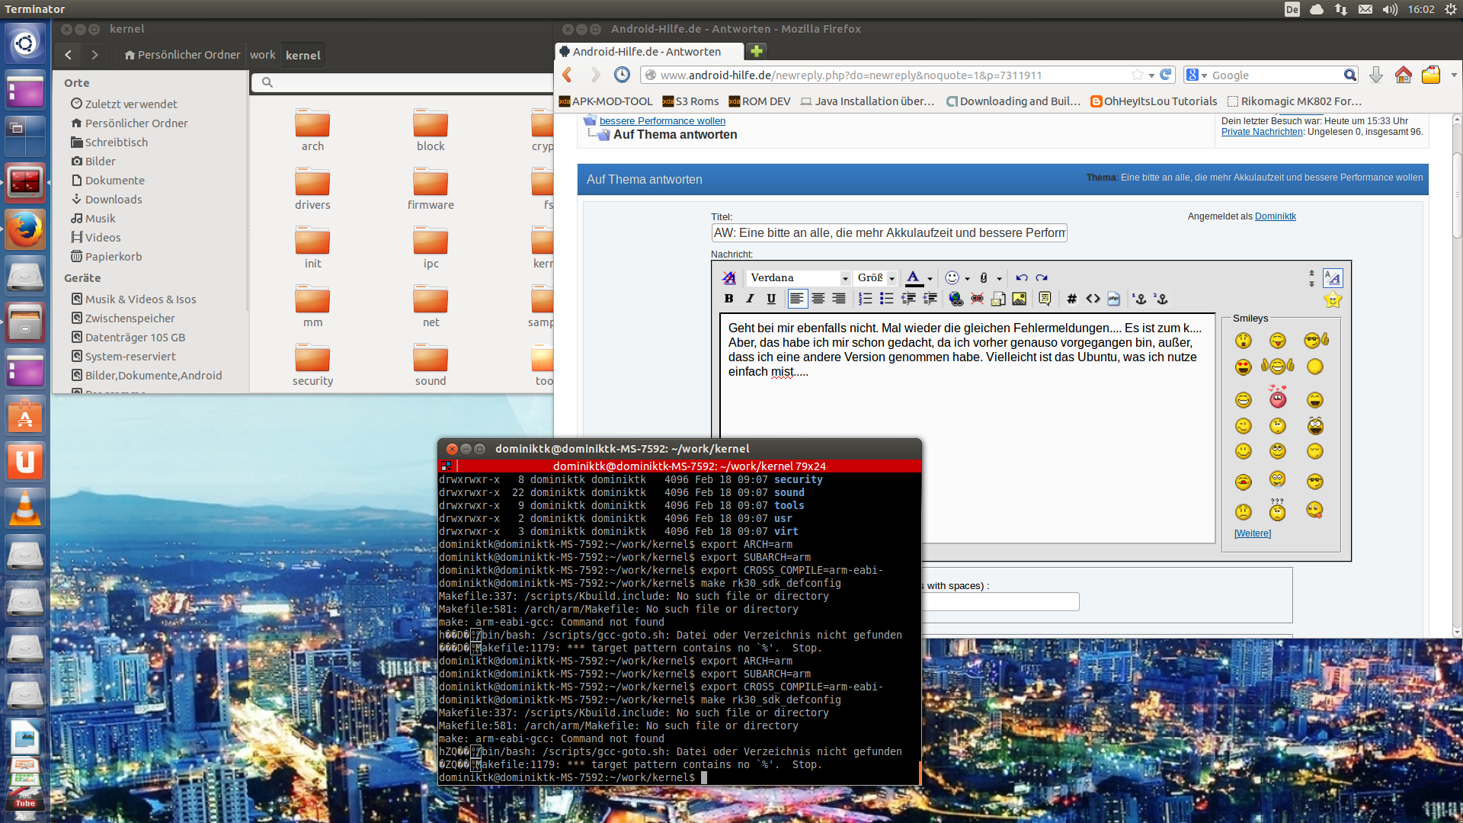Open the firmware folder in the file manager
This screenshot has width=1463, height=823.
pos(431,189)
